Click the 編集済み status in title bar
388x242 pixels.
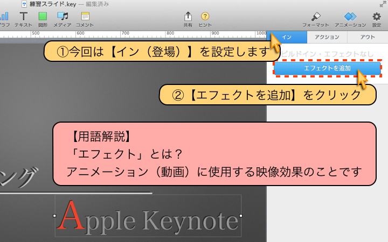pos(97,4)
